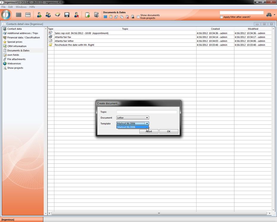
Task: Click the binoculars search icon
Action: tap(269, 15)
